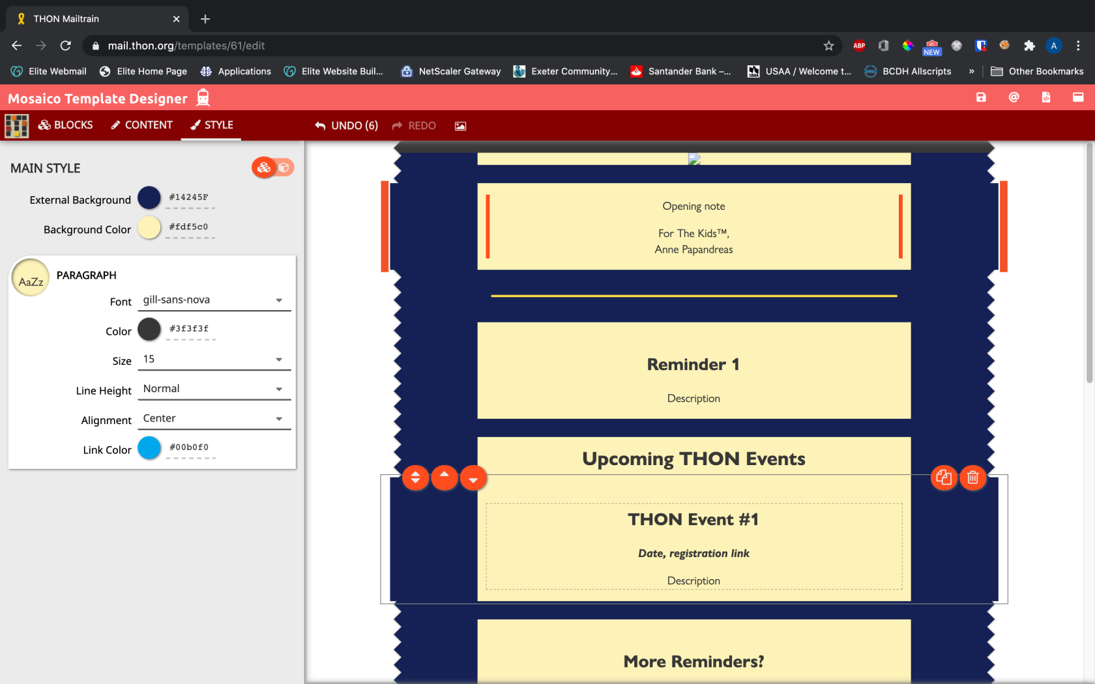Select the THON Mailtrain browser tab
Image resolution: width=1095 pixels, height=684 pixels.
98,19
